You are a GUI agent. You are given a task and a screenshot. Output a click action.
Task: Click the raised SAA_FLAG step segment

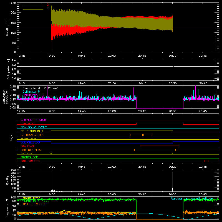pyautogui.click(x=160, y=145)
